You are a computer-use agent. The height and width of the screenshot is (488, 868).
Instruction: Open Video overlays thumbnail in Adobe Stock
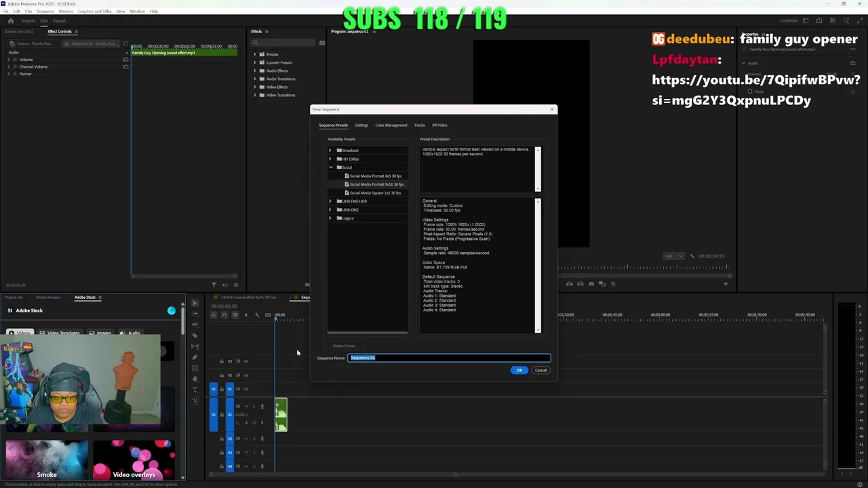click(x=134, y=460)
